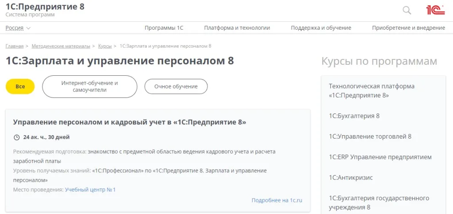Viewport: 453px width, 214px height.
Task: Open course title Управление персоналом и кадровый учет
Action: [x=130, y=122]
